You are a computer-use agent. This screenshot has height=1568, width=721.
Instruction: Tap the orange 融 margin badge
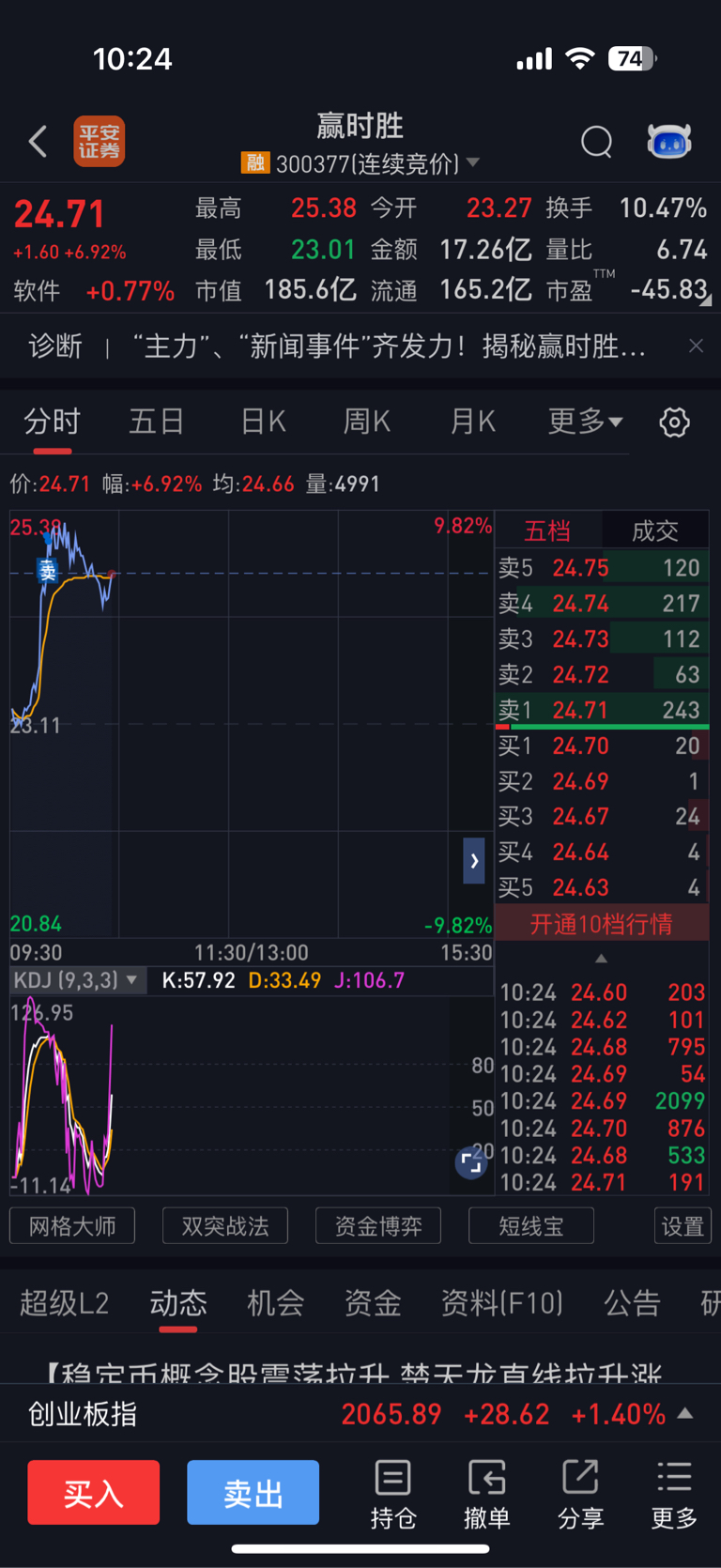[255, 163]
